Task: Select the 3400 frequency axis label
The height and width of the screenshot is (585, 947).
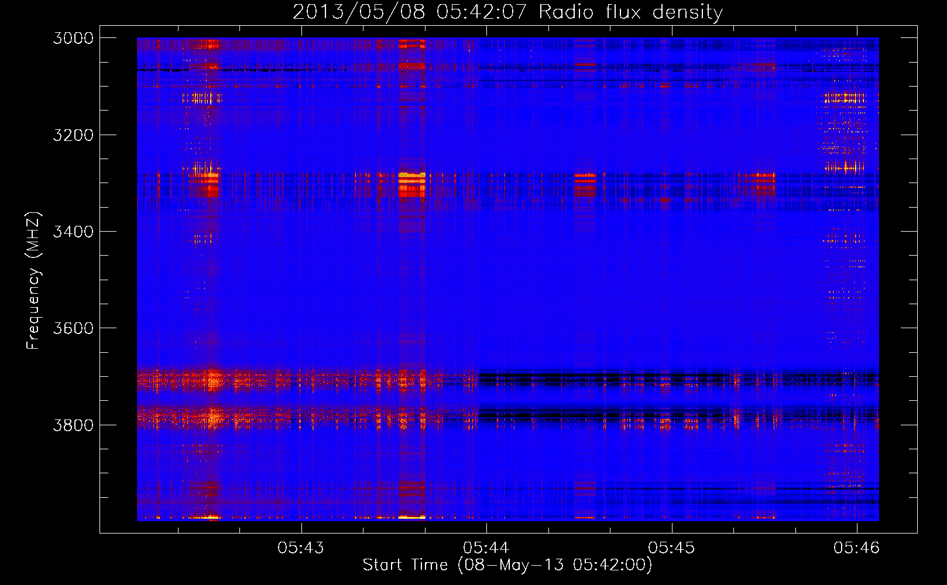Action: pos(73,232)
